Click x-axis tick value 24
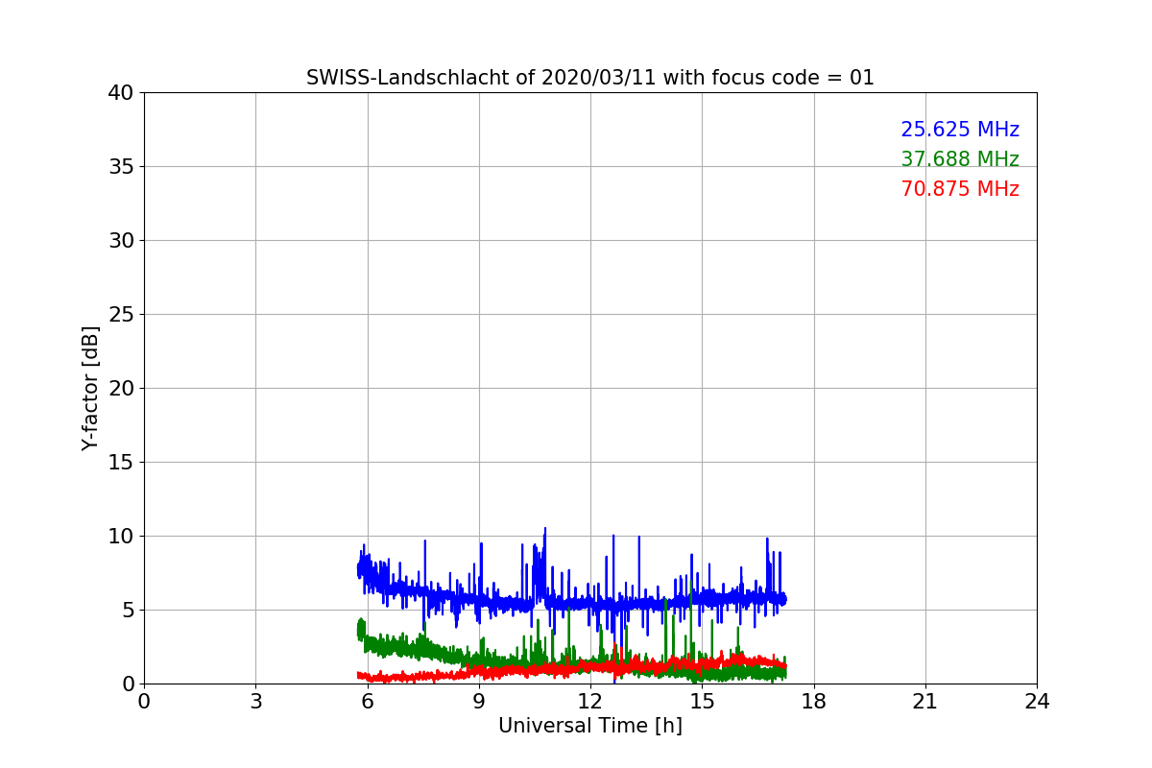This screenshot has height=768, width=1152. (x=1037, y=702)
